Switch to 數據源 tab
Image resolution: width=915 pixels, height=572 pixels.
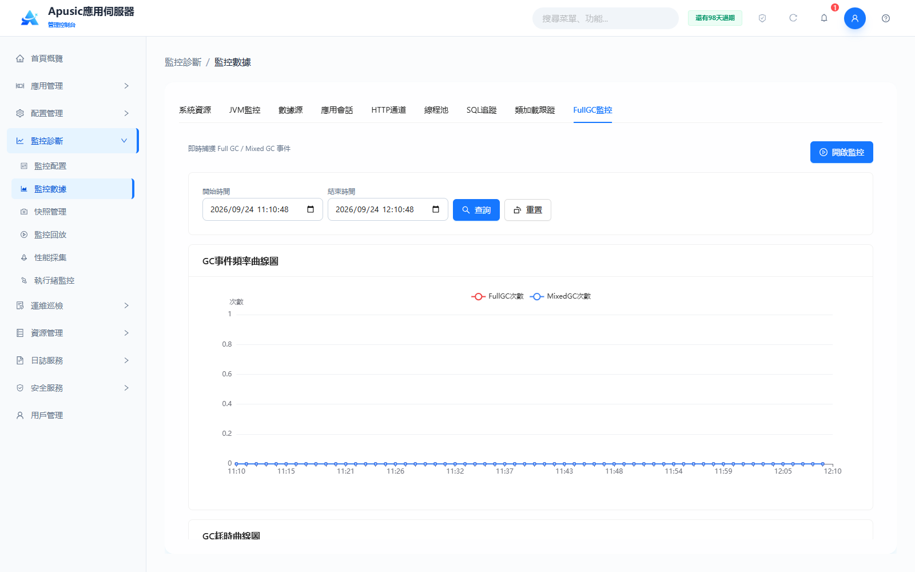pos(291,110)
